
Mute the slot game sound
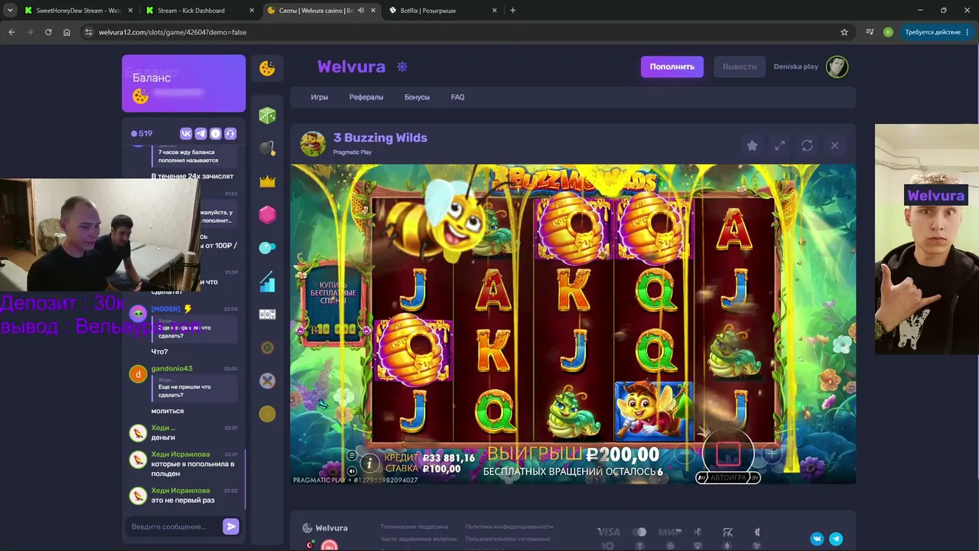tap(351, 471)
